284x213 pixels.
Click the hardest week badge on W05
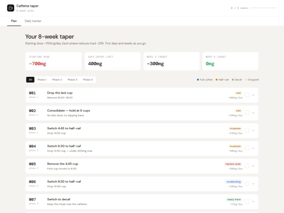233,164
